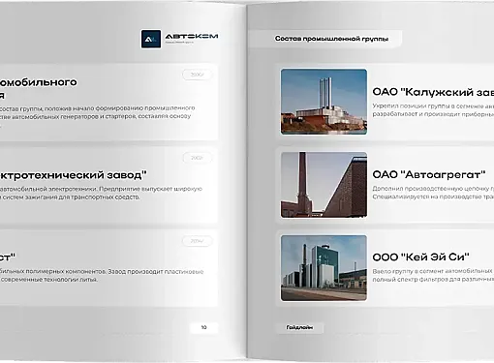Open the ОАО "Автоагрегат" chimney building thumbnail
Screen dimensions: 494x363
(x=324, y=185)
